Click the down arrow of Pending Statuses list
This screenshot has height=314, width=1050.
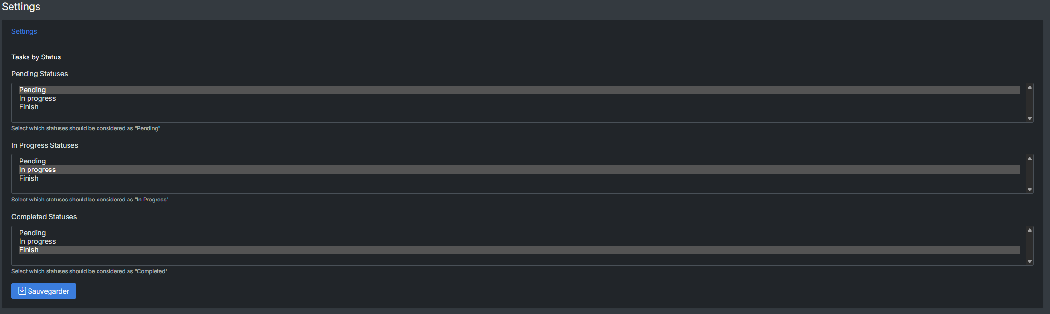(x=1030, y=118)
